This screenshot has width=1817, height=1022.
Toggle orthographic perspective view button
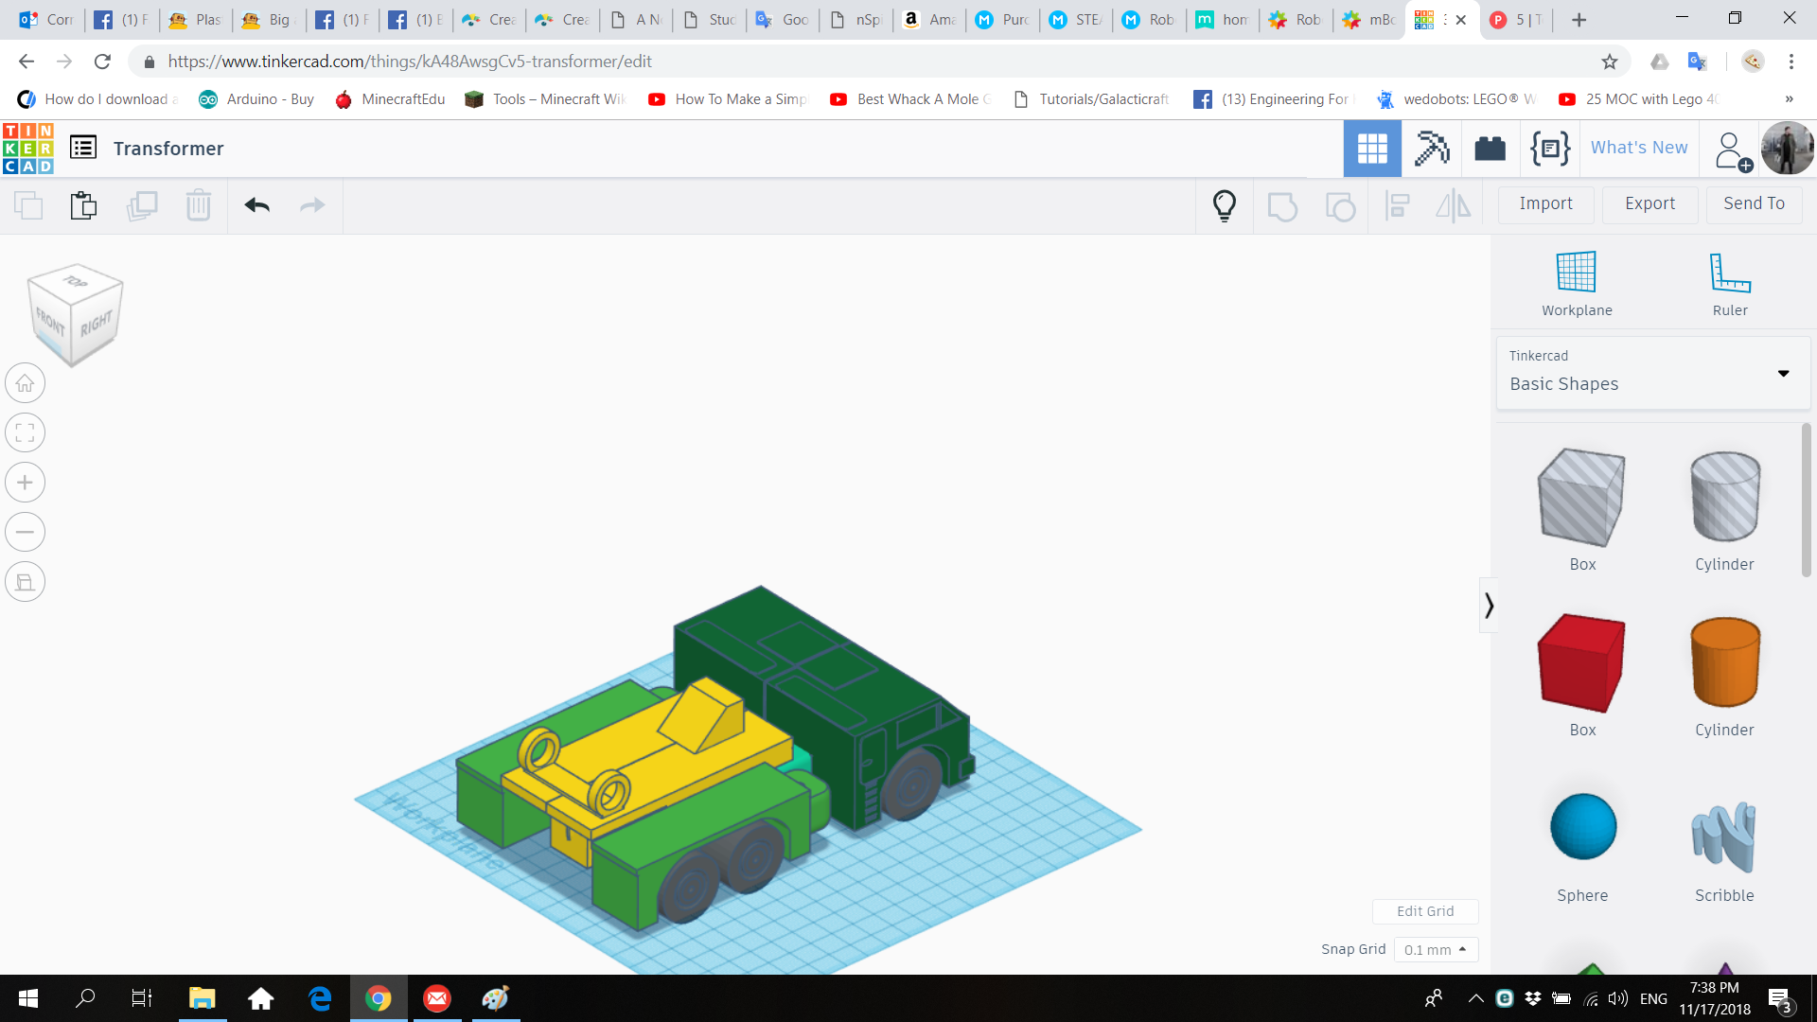tap(26, 582)
